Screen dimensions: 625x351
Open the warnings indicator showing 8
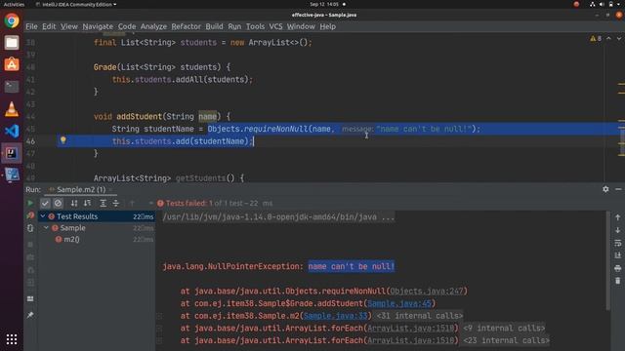596,39
